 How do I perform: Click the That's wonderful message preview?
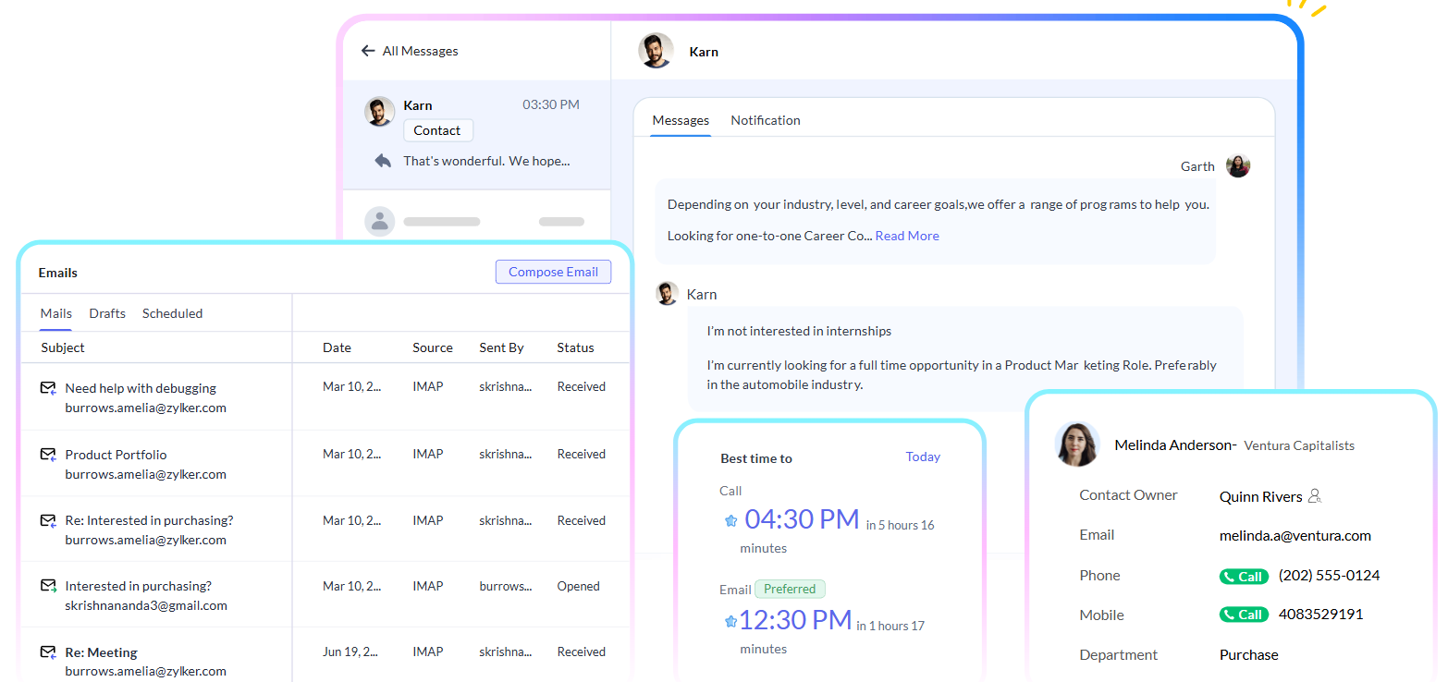pyautogui.click(x=486, y=161)
